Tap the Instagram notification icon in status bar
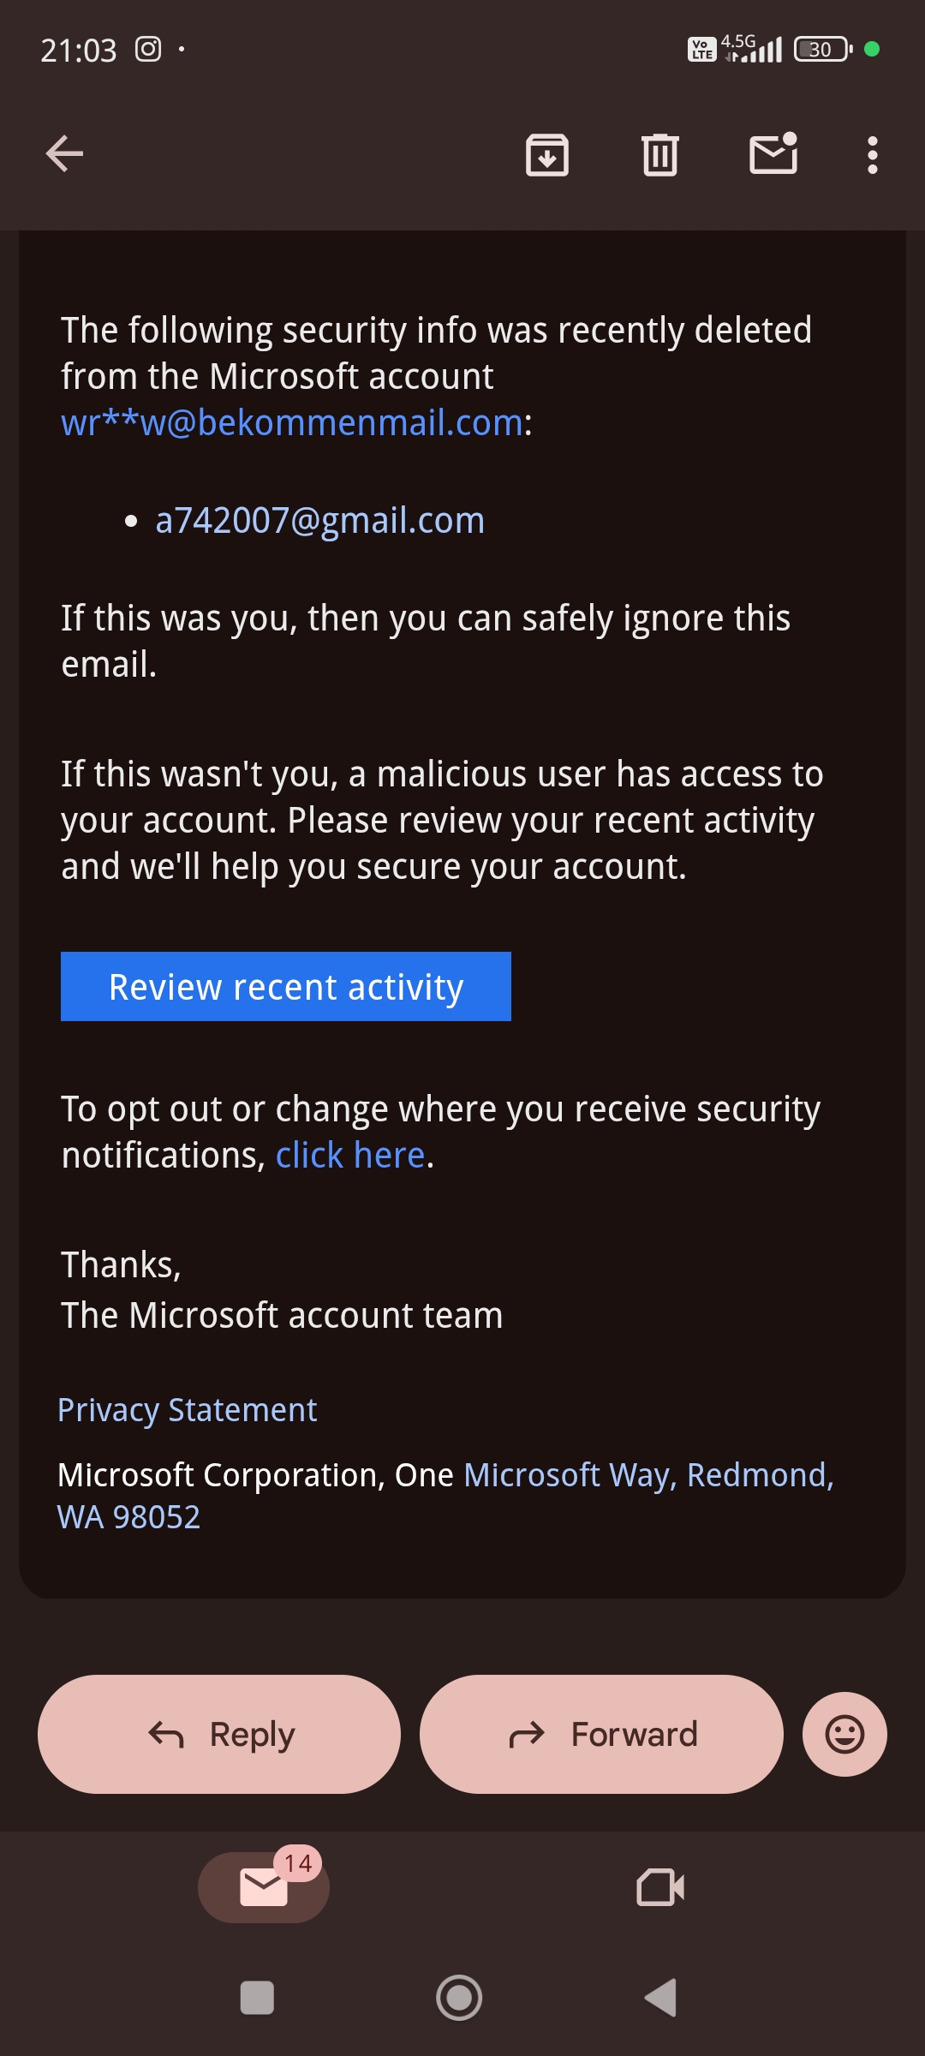The width and height of the screenshot is (925, 2056). [x=148, y=50]
